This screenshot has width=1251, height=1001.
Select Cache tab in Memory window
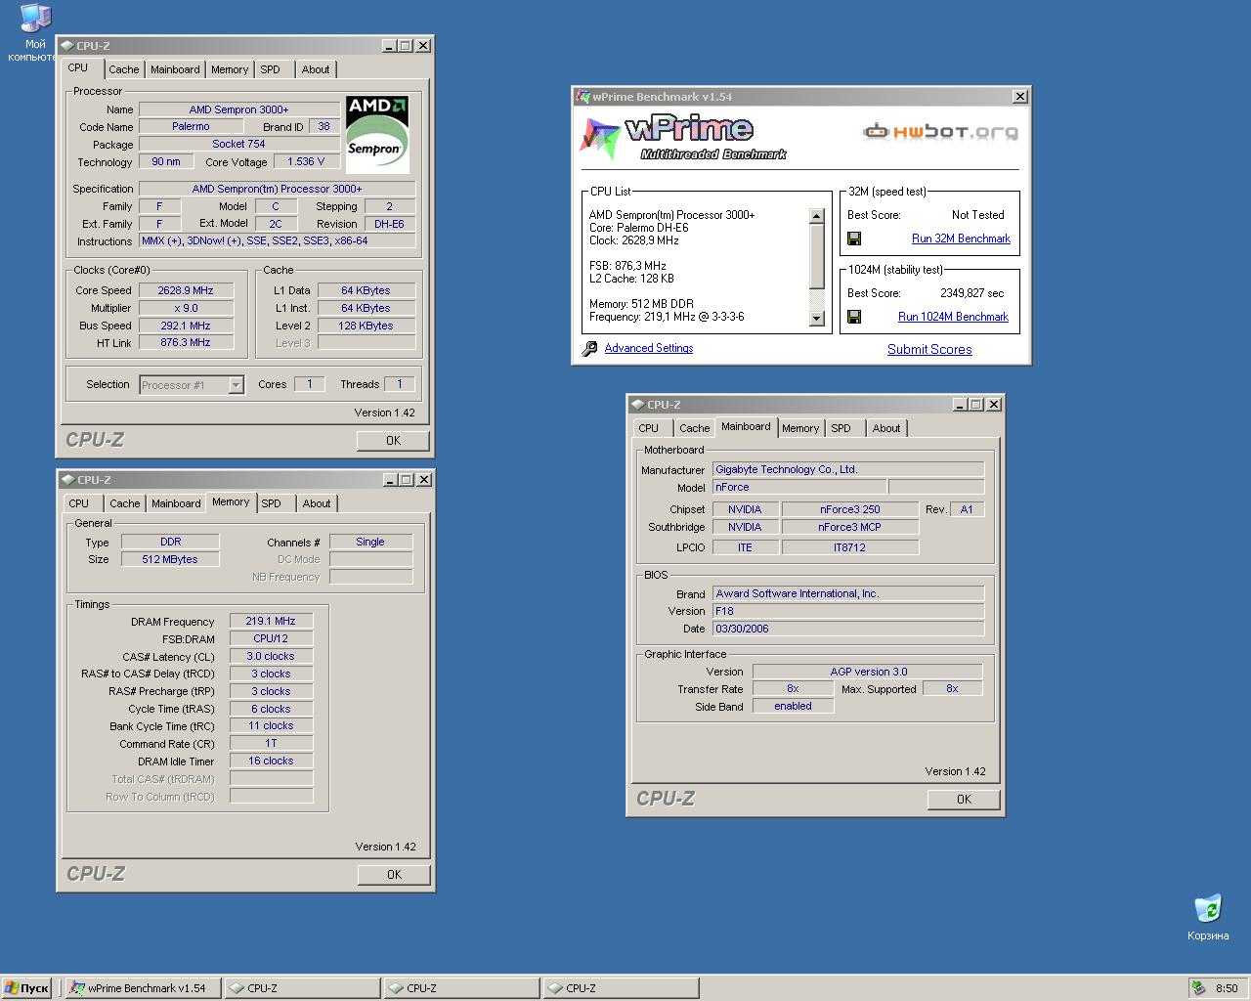tap(125, 503)
